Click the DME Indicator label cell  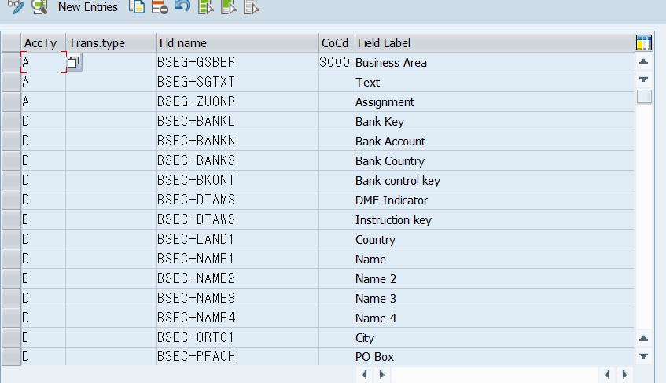495,200
